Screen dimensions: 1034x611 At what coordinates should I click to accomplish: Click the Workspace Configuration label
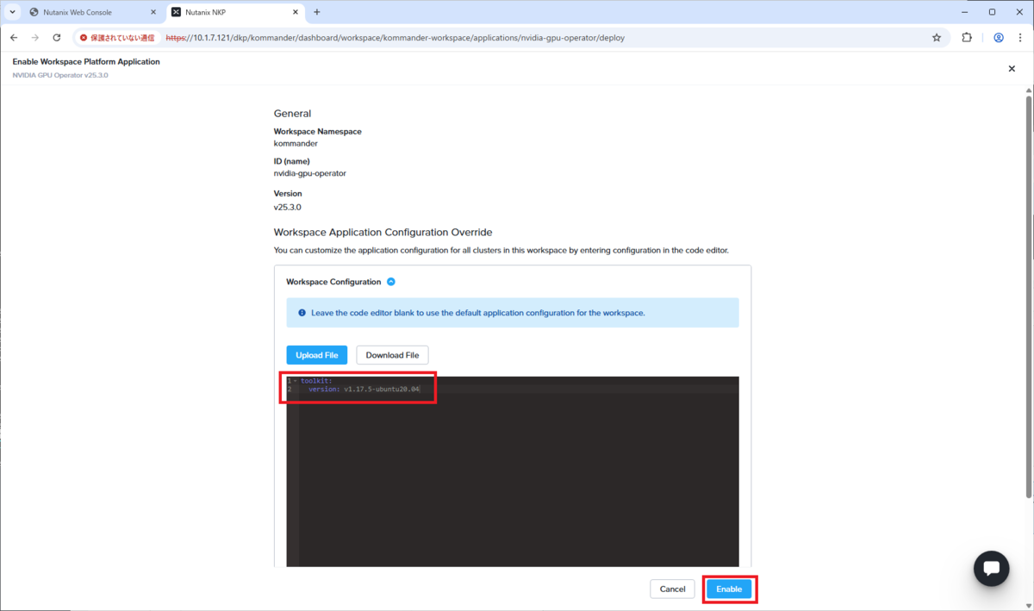pyautogui.click(x=333, y=282)
